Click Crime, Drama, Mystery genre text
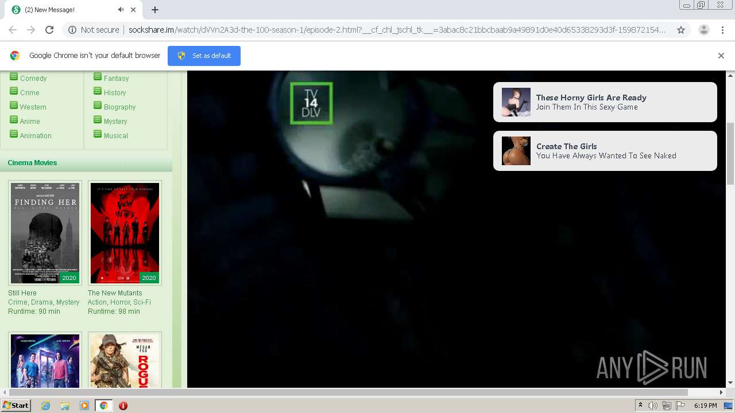The width and height of the screenshot is (735, 413). tap(44, 302)
